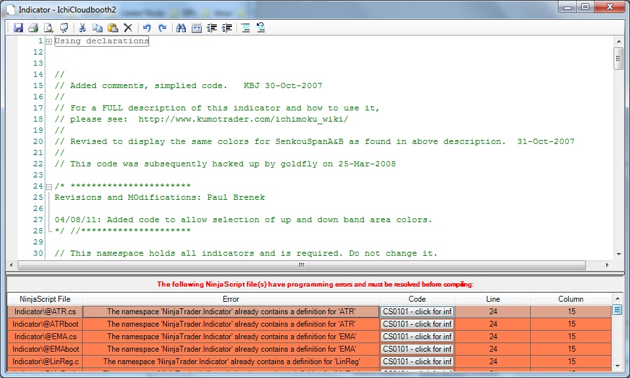Expand the Using declarations region
The image size is (630, 378).
click(49, 41)
